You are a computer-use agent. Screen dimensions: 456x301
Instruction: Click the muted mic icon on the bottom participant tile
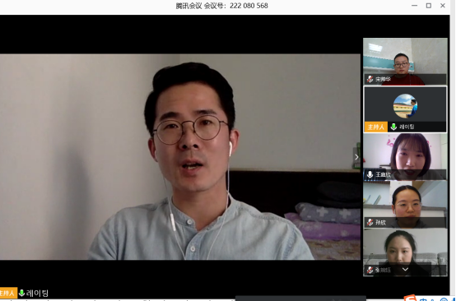point(370,271)
